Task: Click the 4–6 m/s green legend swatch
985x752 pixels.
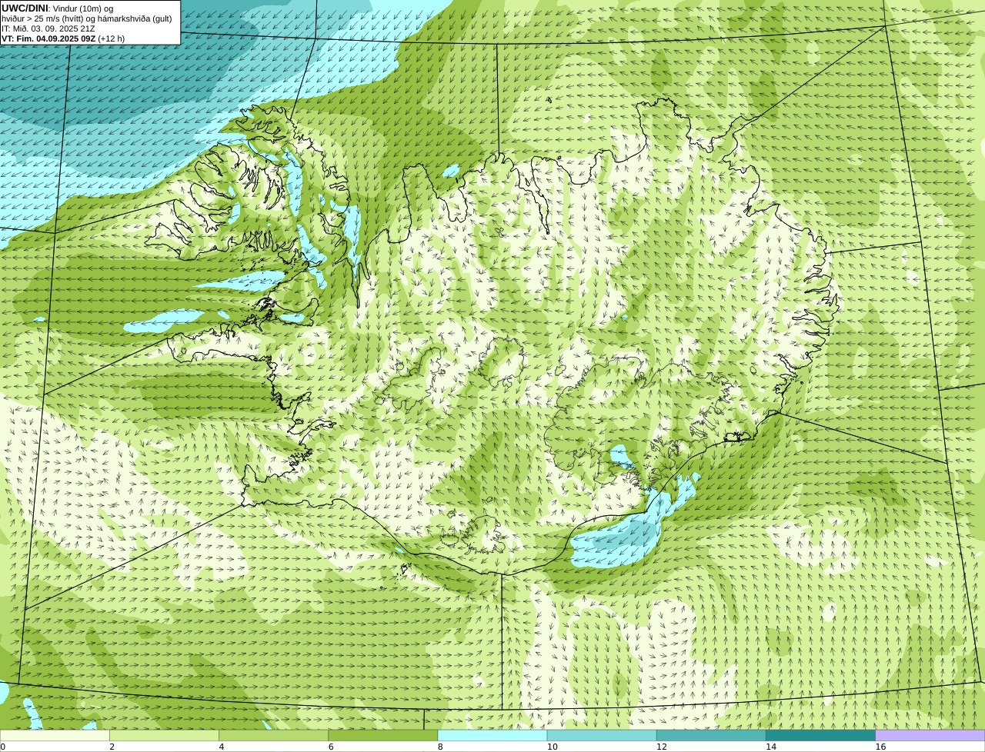Action: pos(273,736)
